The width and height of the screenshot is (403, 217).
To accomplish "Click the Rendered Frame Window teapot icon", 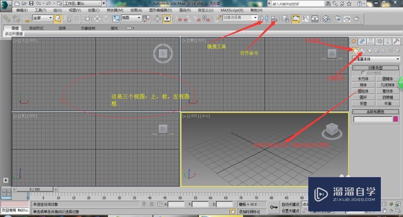I will (x=347, y=19).
